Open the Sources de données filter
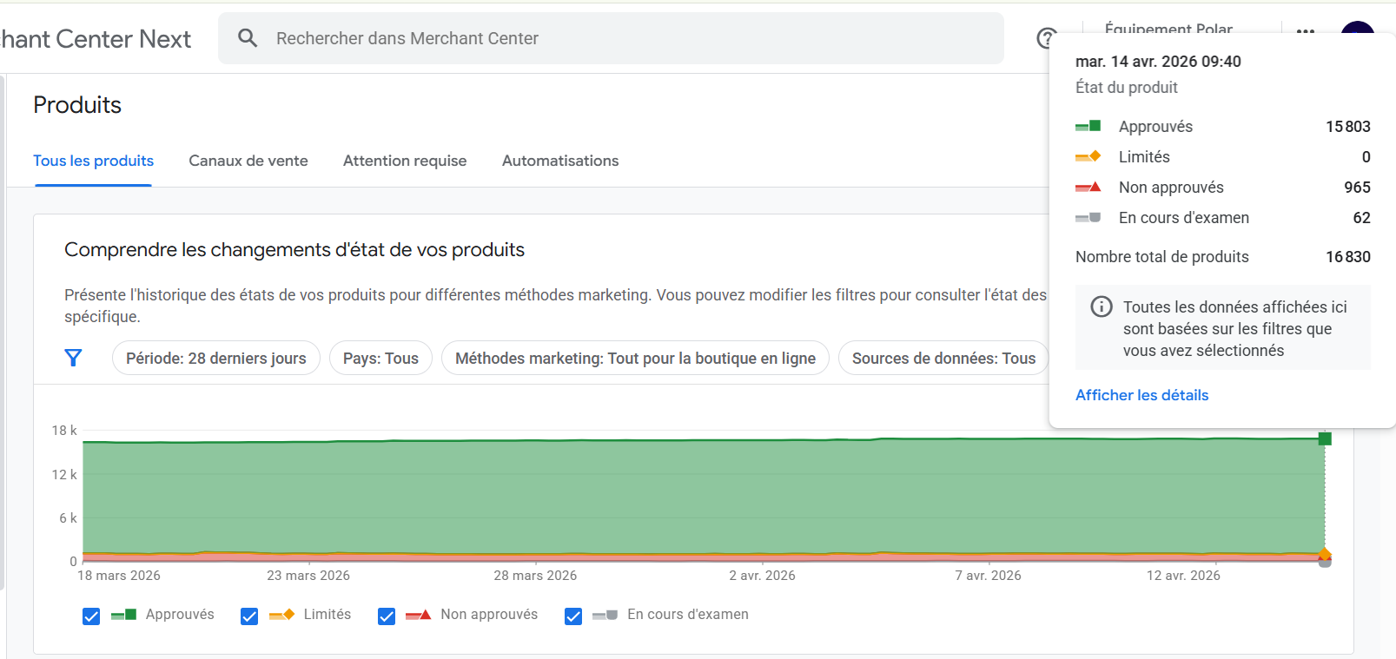1396x659 pixels. pyautogui.click(x=943, y=358)
